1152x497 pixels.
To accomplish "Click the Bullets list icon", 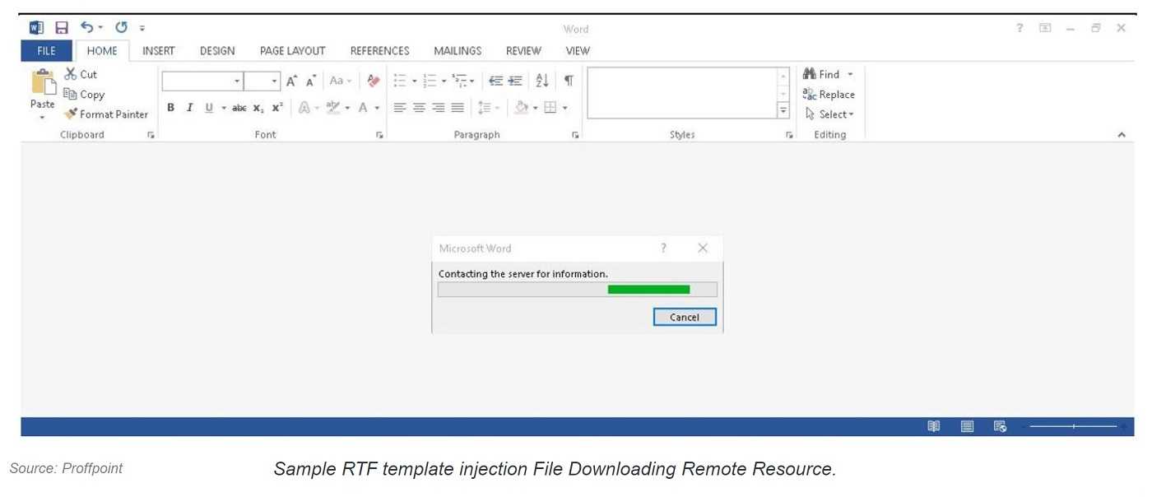I will (400, 81).
